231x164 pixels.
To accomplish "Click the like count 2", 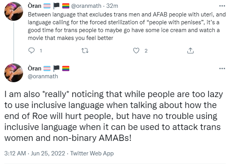I will [146, 51].
